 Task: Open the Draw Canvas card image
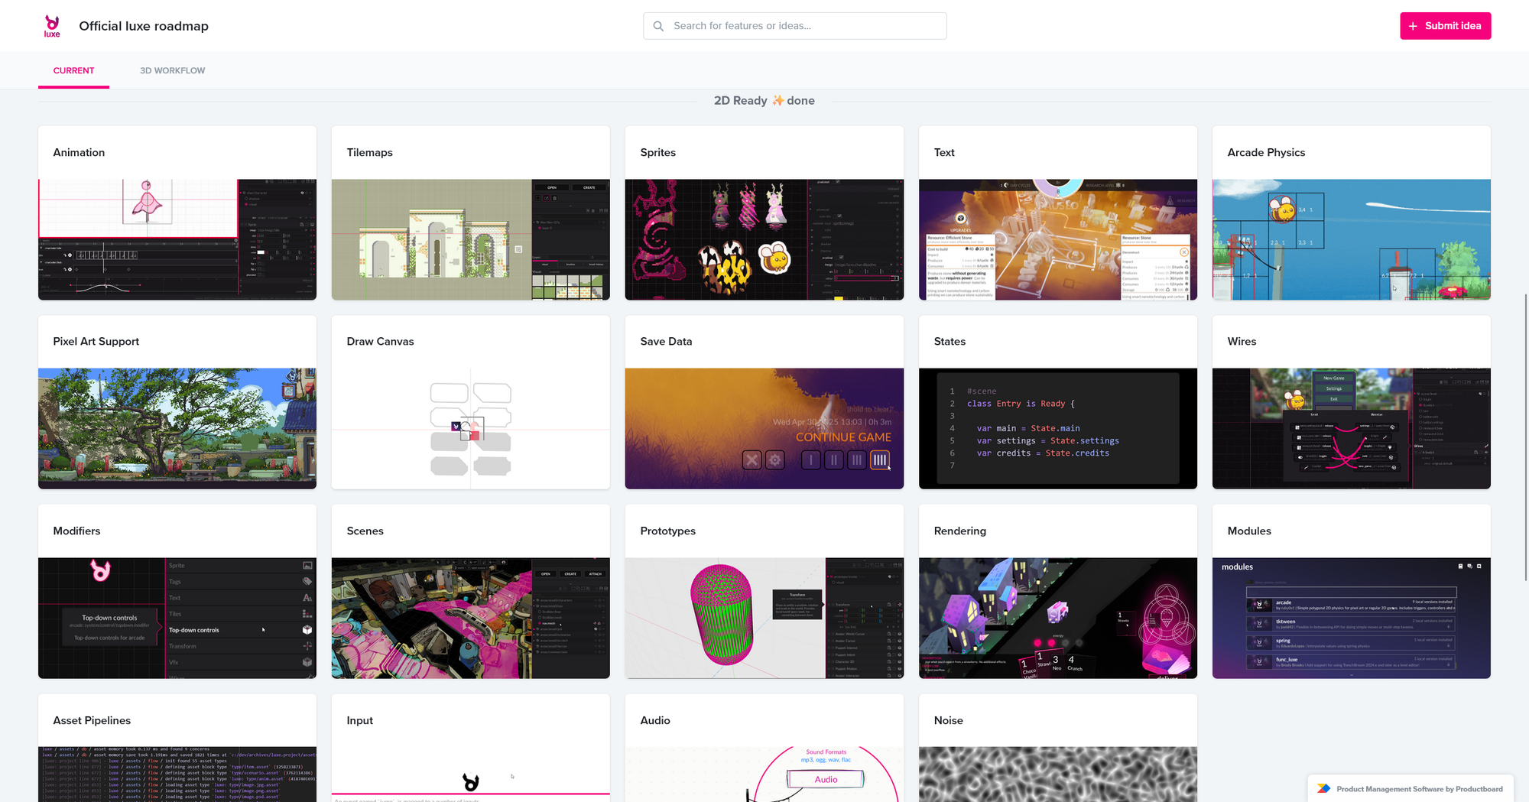point(471,428)
